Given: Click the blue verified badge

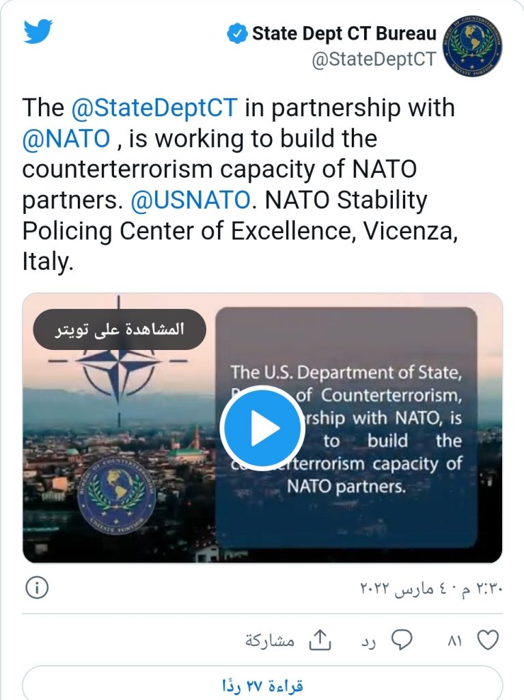Looking at the screenshot, I should (237, 33).
